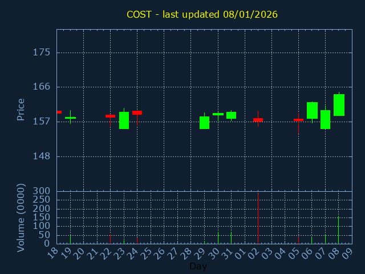
Task: Click the 'Day' axis title
Action: [x=198, y=266]
